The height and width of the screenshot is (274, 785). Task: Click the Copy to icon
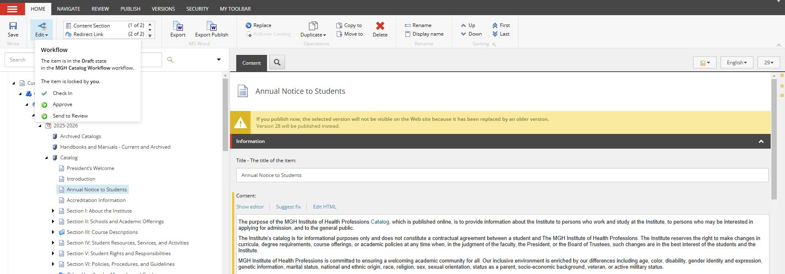tap(339, 25)
